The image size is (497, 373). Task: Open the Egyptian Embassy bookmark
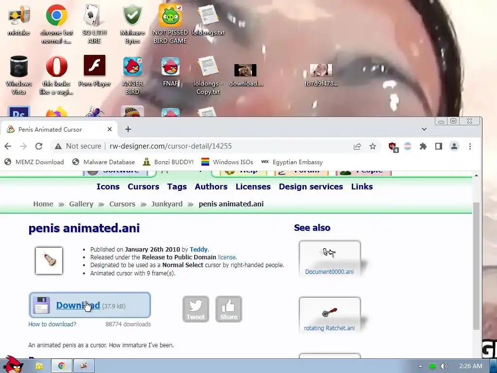[292, 162]
